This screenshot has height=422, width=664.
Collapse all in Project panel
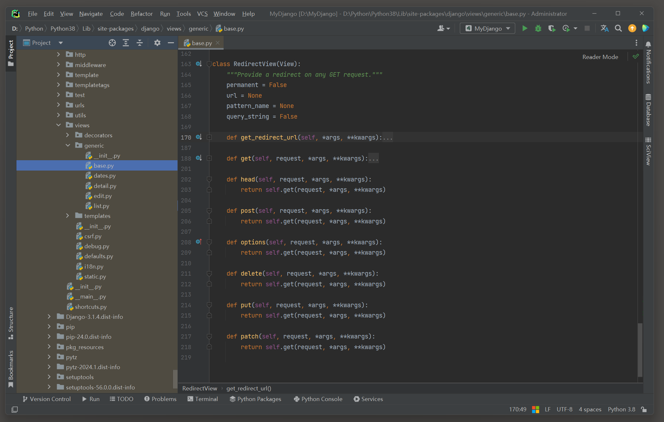point(140,43)
